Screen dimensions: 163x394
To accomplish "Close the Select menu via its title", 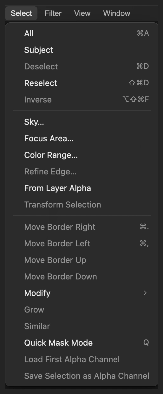I will click(21, 13).
